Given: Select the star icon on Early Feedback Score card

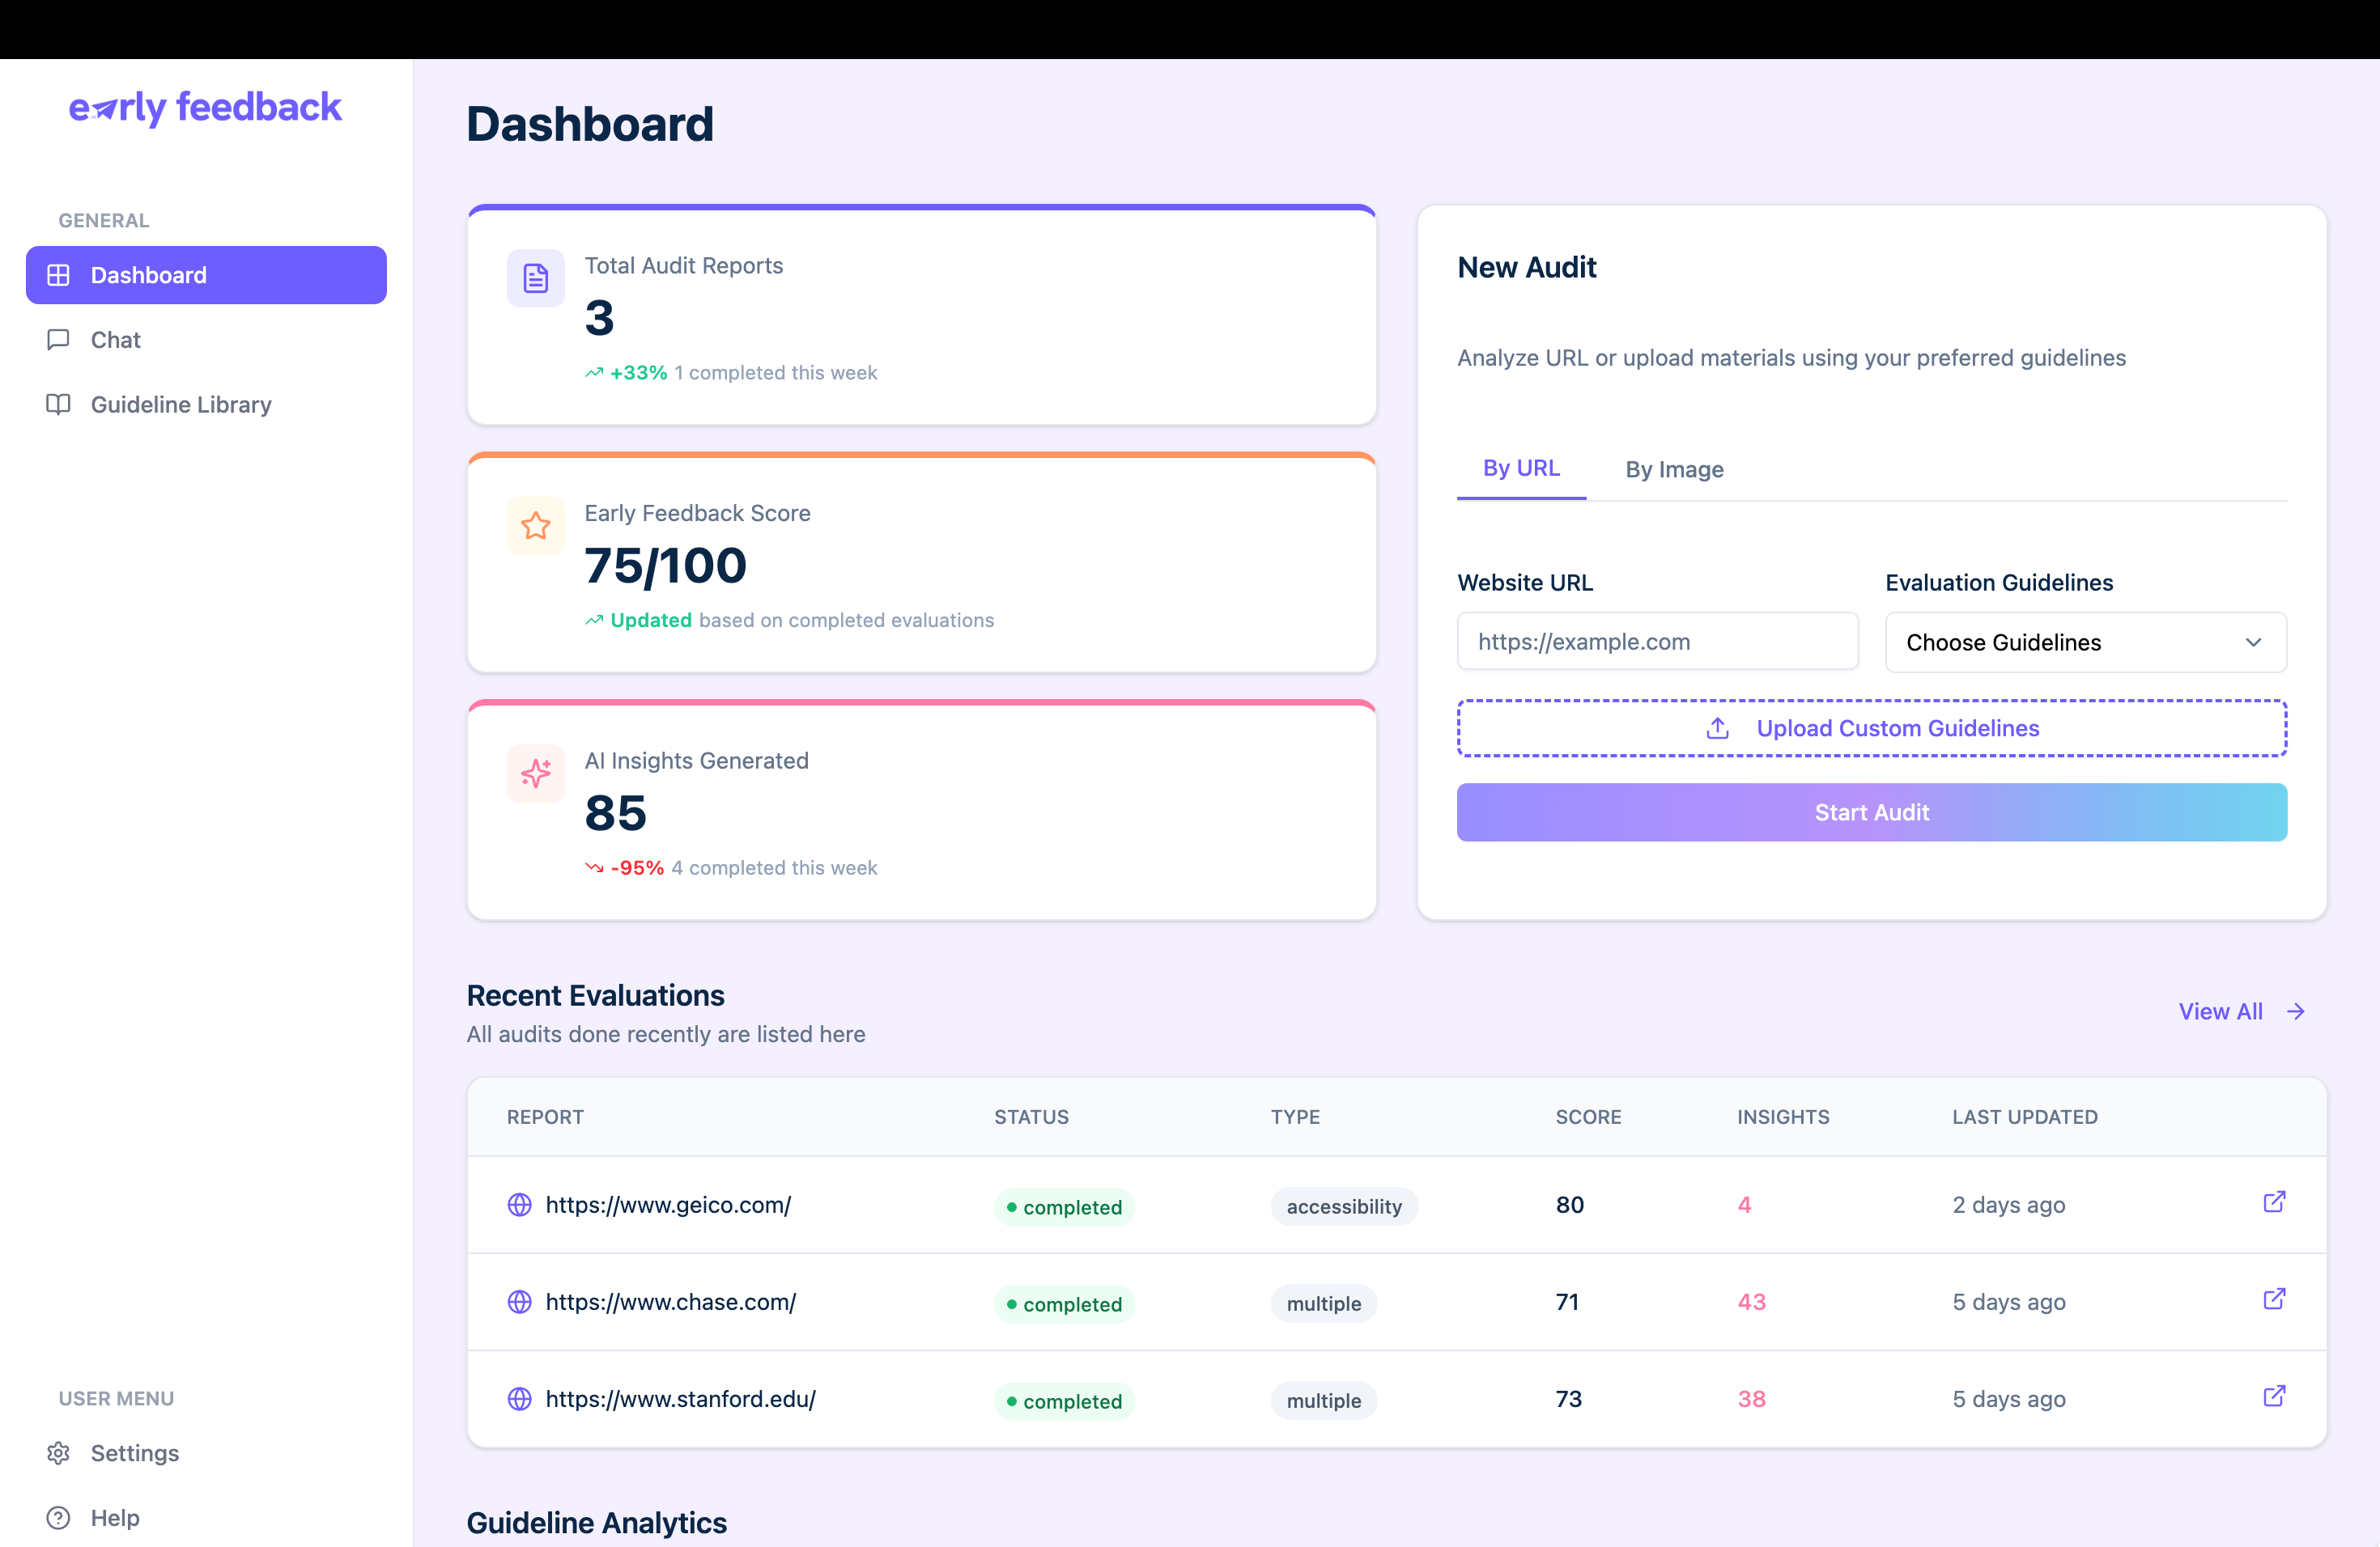Looking at the screenshot, I should [535, 526].
